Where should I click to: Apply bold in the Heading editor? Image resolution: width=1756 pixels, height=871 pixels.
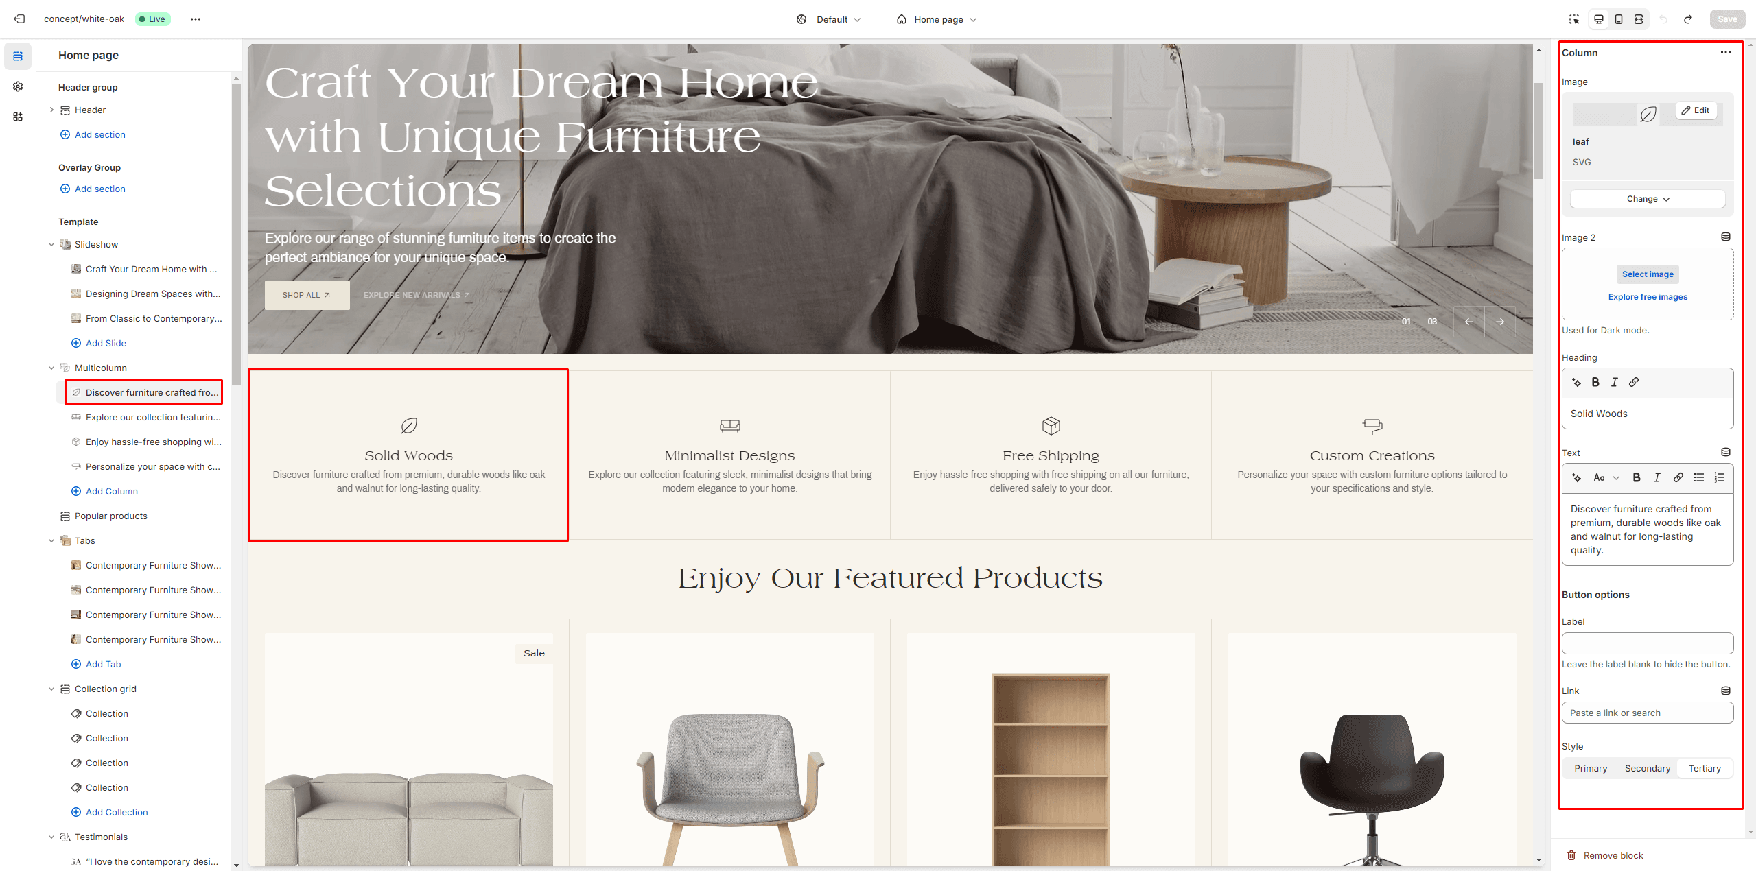(1595, 382)
